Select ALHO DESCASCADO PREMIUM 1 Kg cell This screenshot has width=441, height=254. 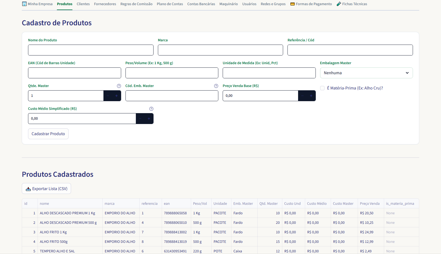coord(70,213)
